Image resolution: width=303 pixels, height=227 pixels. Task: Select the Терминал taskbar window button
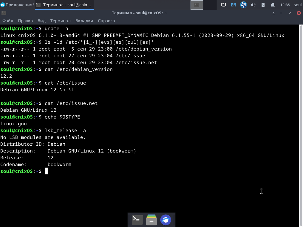click(x=65, y=5)
